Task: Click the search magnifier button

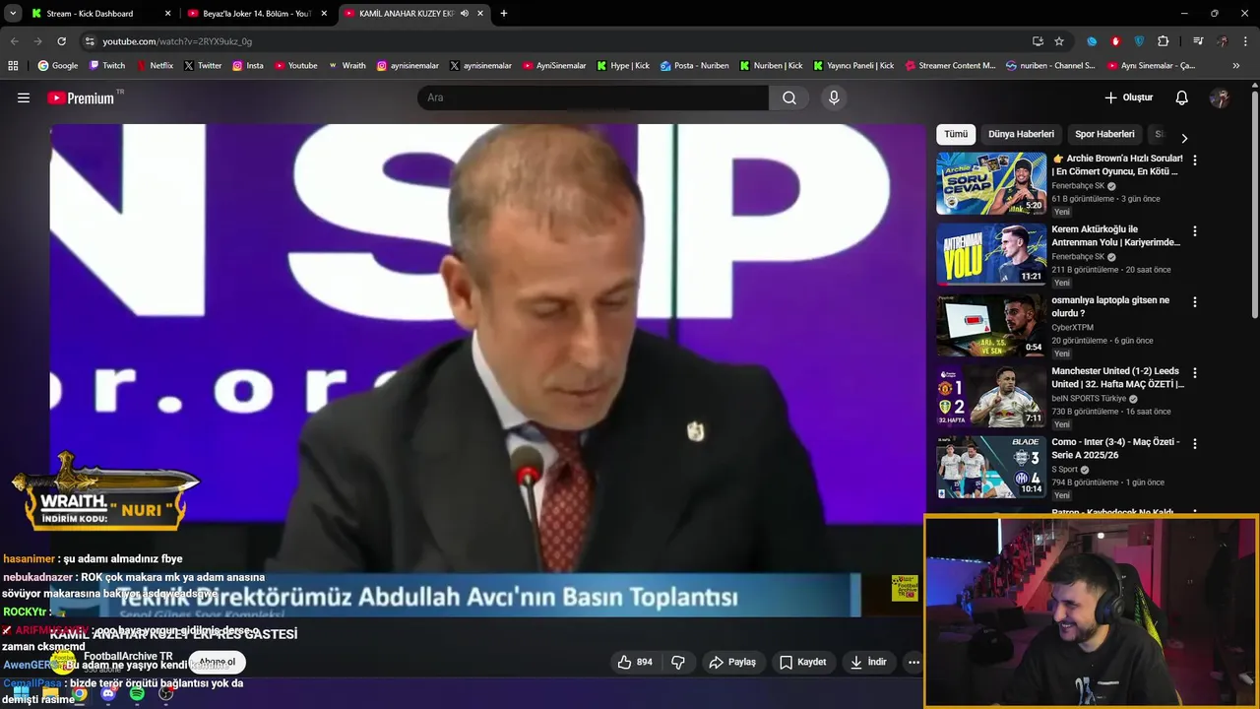Action: coord(789,97)
